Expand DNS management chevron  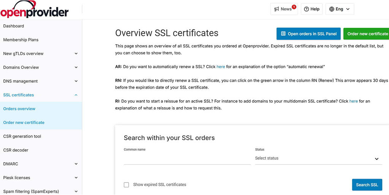(76, 81)
